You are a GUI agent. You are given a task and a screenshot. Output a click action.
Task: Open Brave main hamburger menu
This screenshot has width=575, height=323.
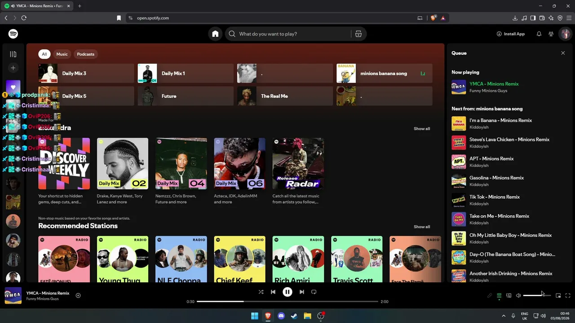569,18
